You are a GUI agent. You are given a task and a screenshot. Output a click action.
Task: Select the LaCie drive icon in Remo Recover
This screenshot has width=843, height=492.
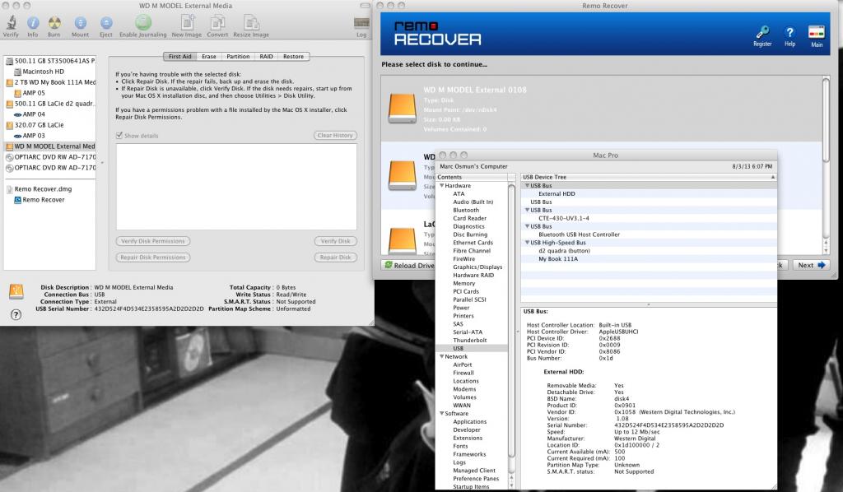(x=402, y=241)
